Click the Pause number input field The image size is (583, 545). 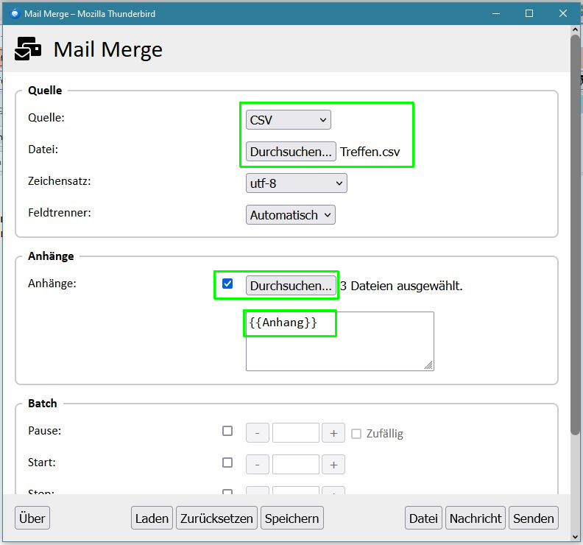tap(295, 433)
